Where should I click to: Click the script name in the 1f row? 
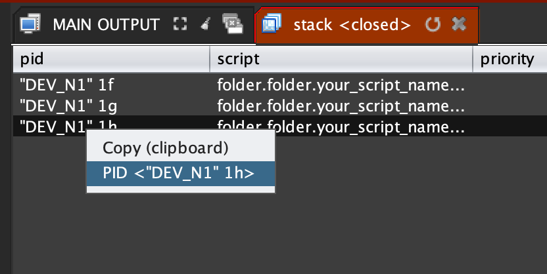pyautogui.click(x=341, y=85)
